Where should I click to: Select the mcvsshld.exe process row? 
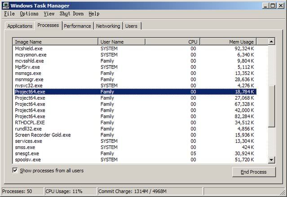136,61
